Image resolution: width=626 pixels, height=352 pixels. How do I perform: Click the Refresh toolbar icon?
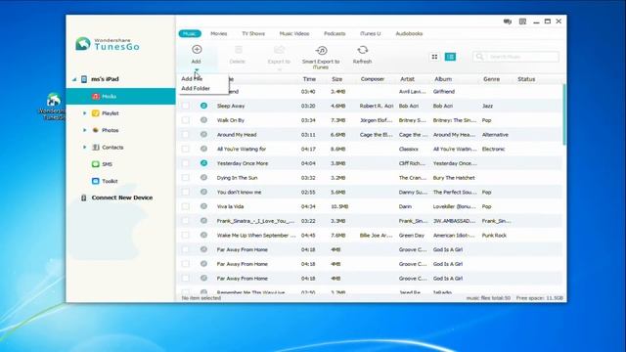[x=363, y=50]
